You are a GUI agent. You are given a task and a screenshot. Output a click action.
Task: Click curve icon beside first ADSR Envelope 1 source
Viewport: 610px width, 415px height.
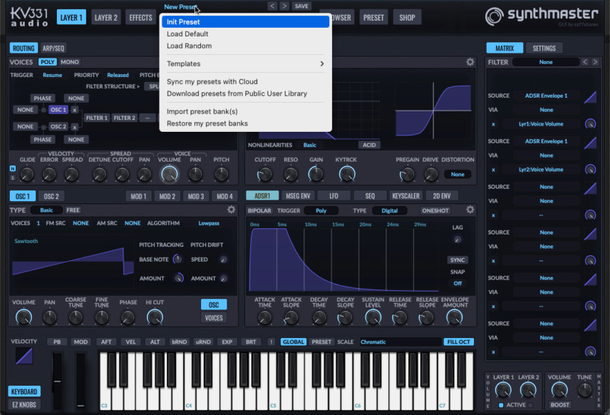(590, 96)
